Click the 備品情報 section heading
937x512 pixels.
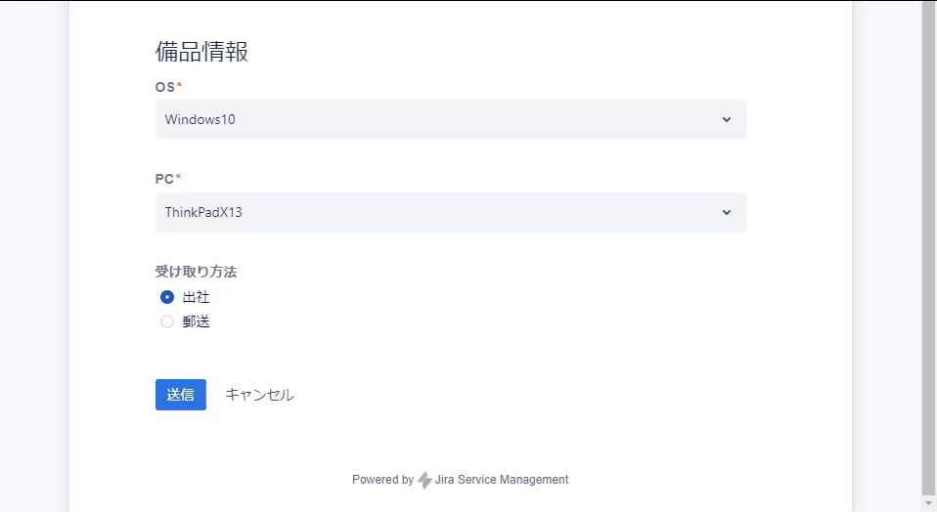point(201,52)
